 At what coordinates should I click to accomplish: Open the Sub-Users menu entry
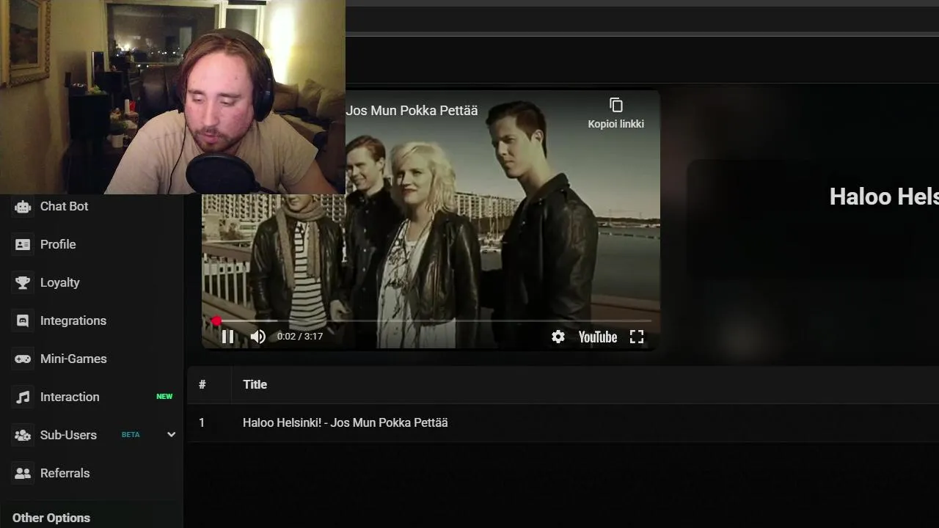(x=68, y=435)
